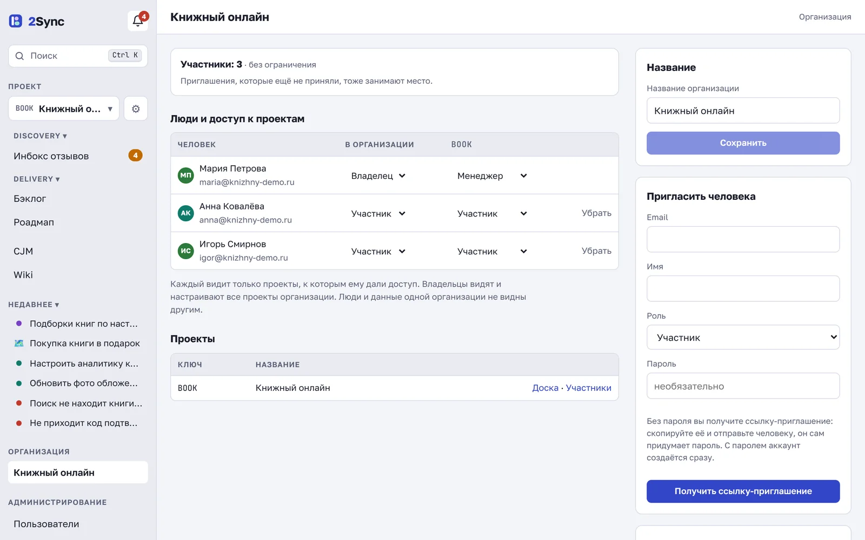
Task: Focus the Поиск search field
Action: coord(78,56)
